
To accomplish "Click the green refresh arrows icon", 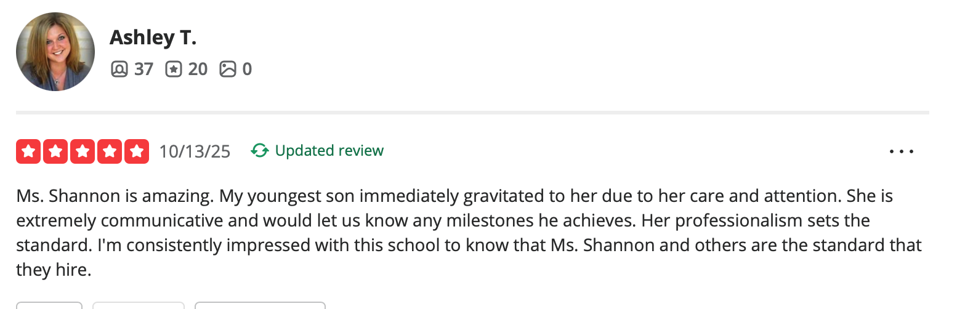I will coord(260,151).
